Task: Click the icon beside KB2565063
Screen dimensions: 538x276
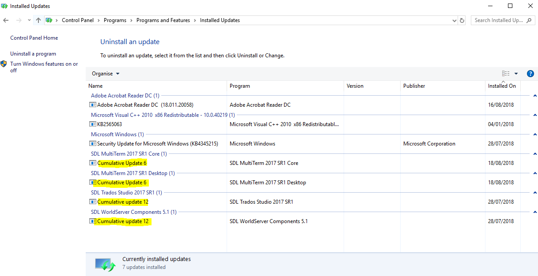Action: tap(93, 124)
